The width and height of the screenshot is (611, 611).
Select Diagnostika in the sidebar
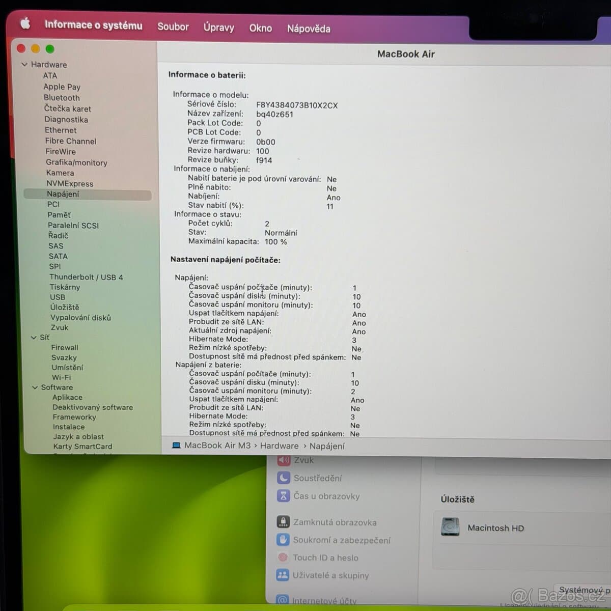point(66,120)
